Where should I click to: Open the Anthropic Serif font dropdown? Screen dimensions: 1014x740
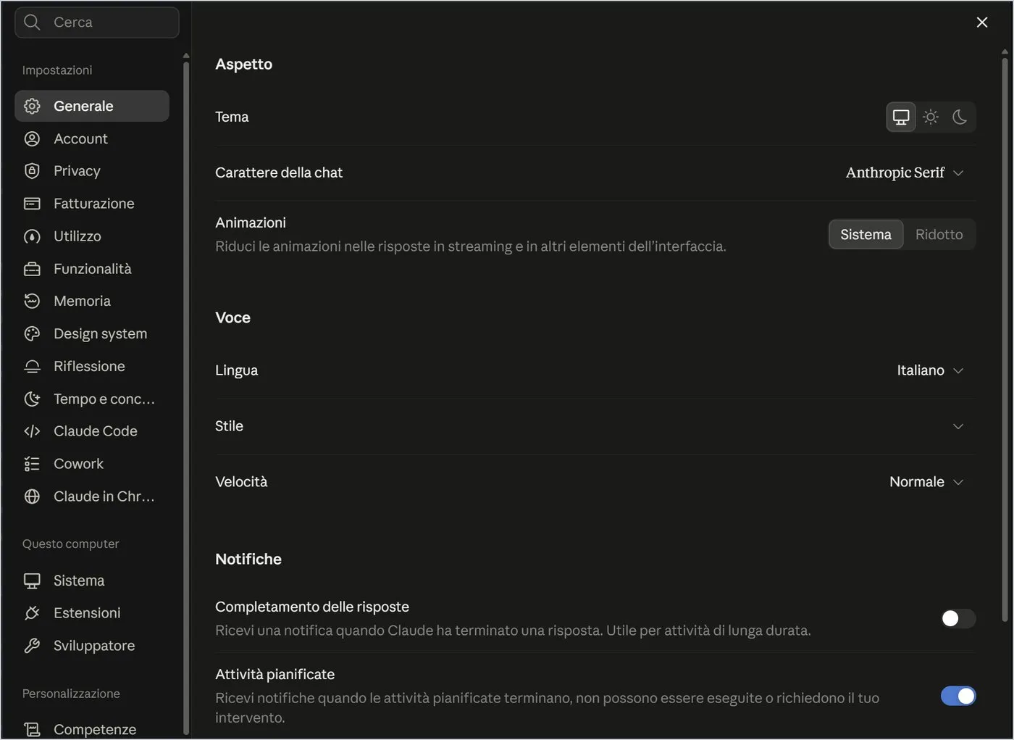[x=905, y=172]
